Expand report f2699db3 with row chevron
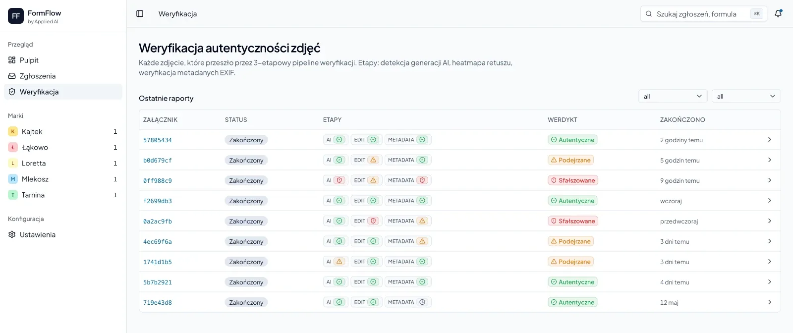Viewport: 793px width, 333px height. (769, 201)
